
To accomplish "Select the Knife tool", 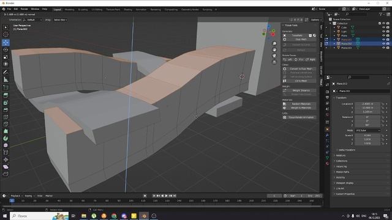I will [x=6, y=124].
